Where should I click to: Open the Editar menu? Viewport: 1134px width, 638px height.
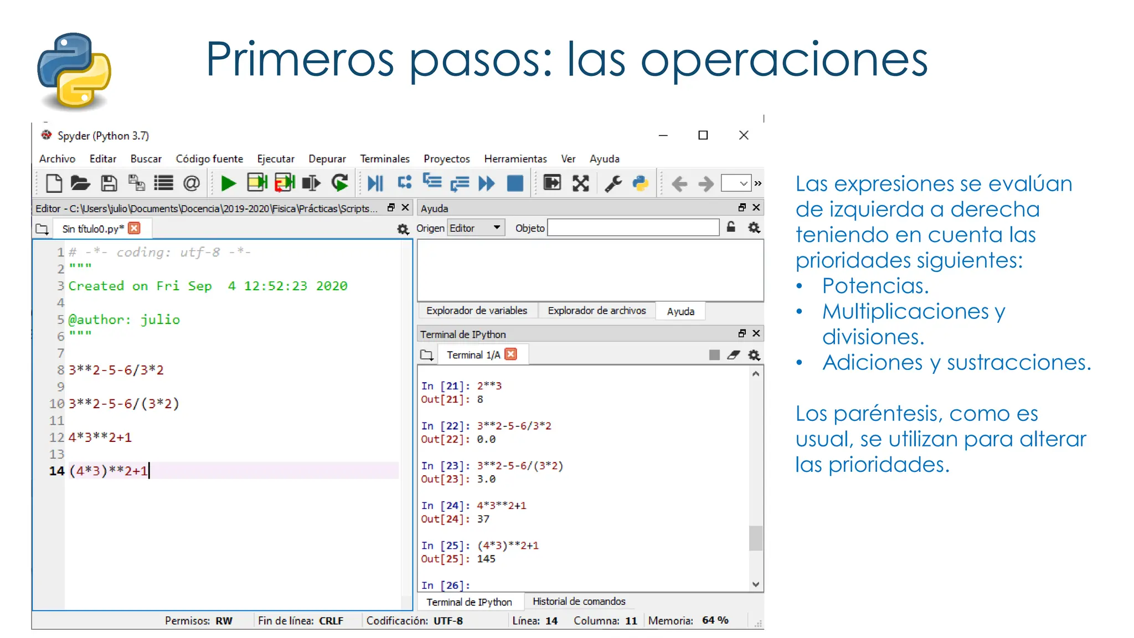[x=103, y=159]
